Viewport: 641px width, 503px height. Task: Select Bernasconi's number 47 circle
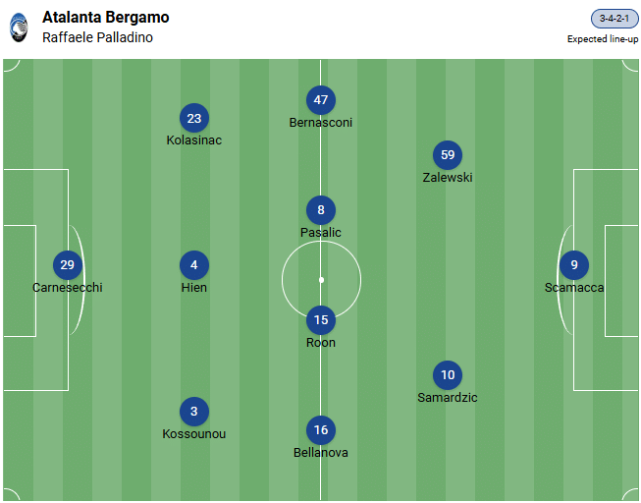[x=321, y=100]
